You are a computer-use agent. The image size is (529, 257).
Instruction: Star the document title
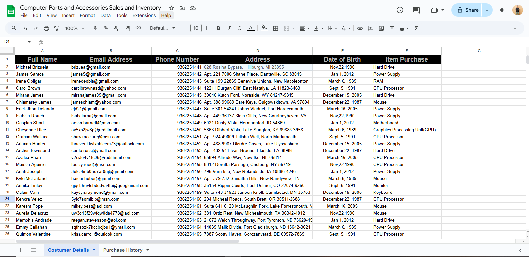click(171, 8)
